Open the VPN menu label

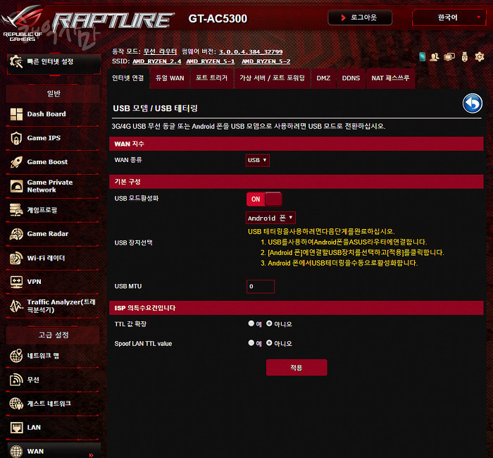(x=34, y=282)
